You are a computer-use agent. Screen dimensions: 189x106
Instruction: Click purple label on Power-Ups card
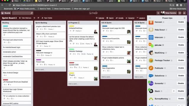coord(39,60)
